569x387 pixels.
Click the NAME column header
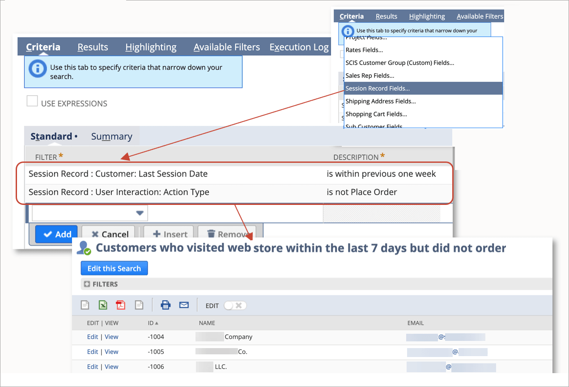coord(207,323)
